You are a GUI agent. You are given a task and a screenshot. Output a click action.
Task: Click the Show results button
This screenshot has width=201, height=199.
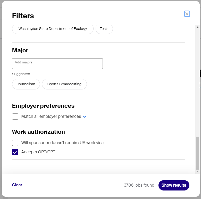[x=174, y=185]
